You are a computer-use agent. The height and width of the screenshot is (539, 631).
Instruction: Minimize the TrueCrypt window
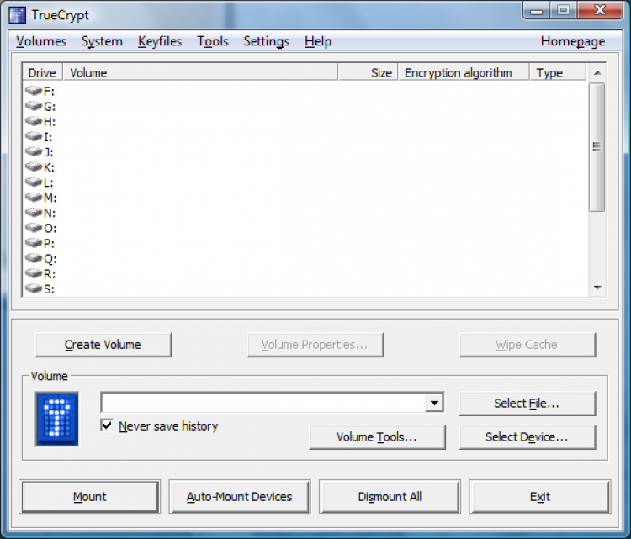pyautogui.click(x=536, y=10)
